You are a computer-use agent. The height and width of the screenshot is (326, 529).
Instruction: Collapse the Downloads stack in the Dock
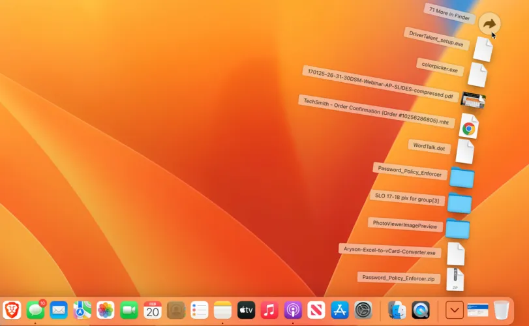(455, 310)
